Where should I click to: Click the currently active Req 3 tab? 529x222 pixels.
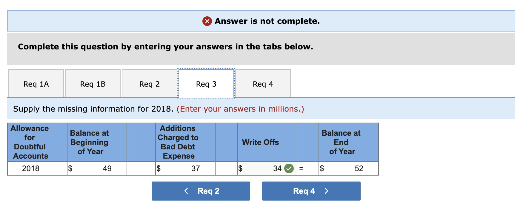pos(206,84)
